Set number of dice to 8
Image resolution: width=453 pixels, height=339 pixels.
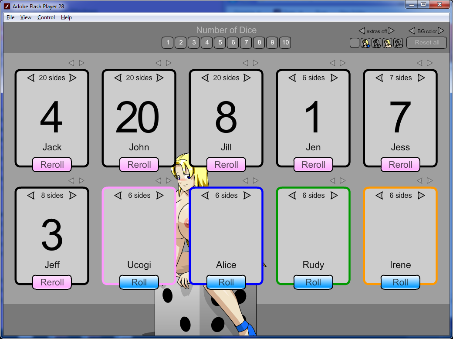(259, 43)
